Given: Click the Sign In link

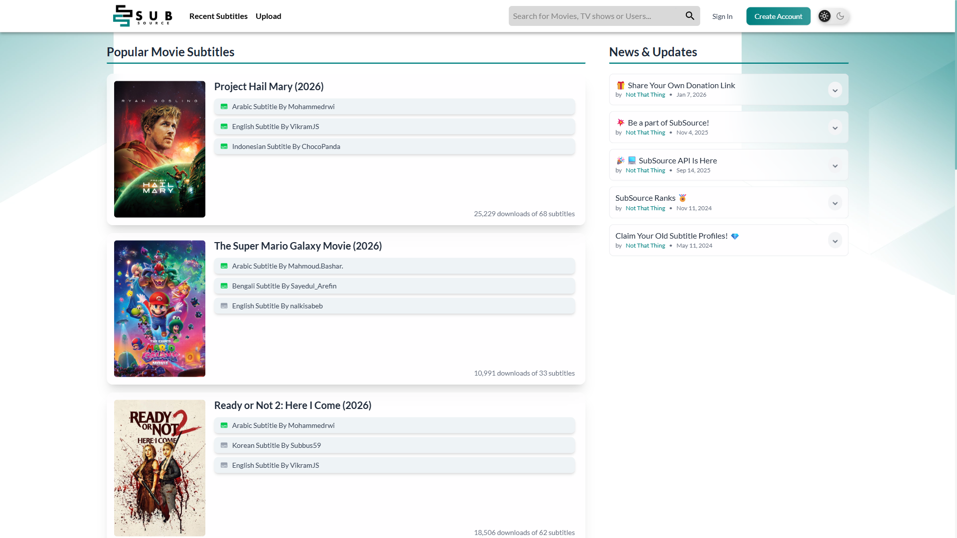Looking at the screenshot, I should 722,16.
